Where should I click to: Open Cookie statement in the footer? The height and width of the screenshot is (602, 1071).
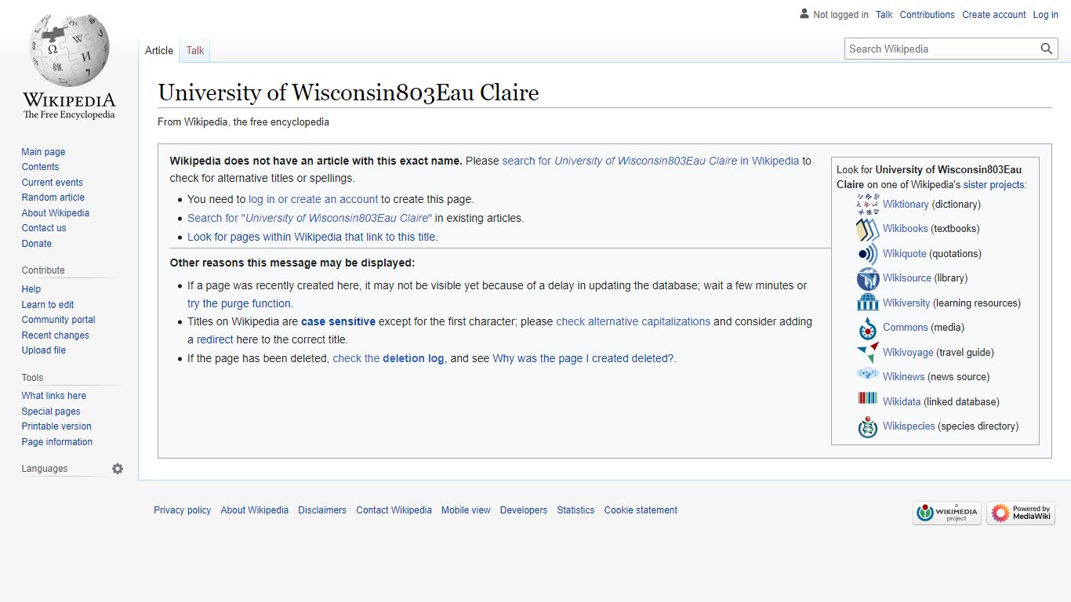(641, 510)
